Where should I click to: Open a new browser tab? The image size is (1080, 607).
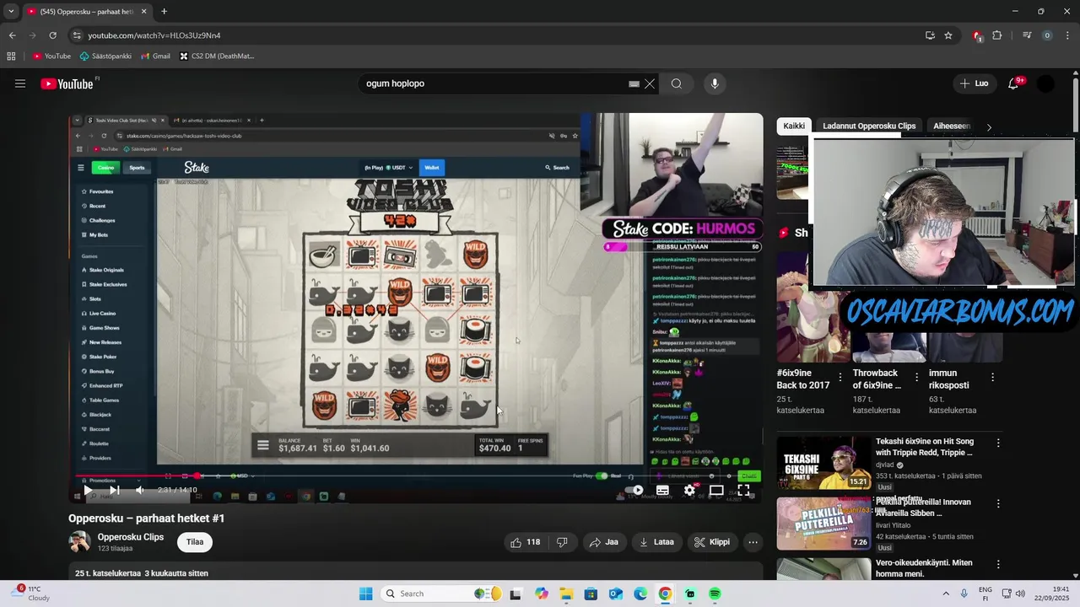(164, 12)
